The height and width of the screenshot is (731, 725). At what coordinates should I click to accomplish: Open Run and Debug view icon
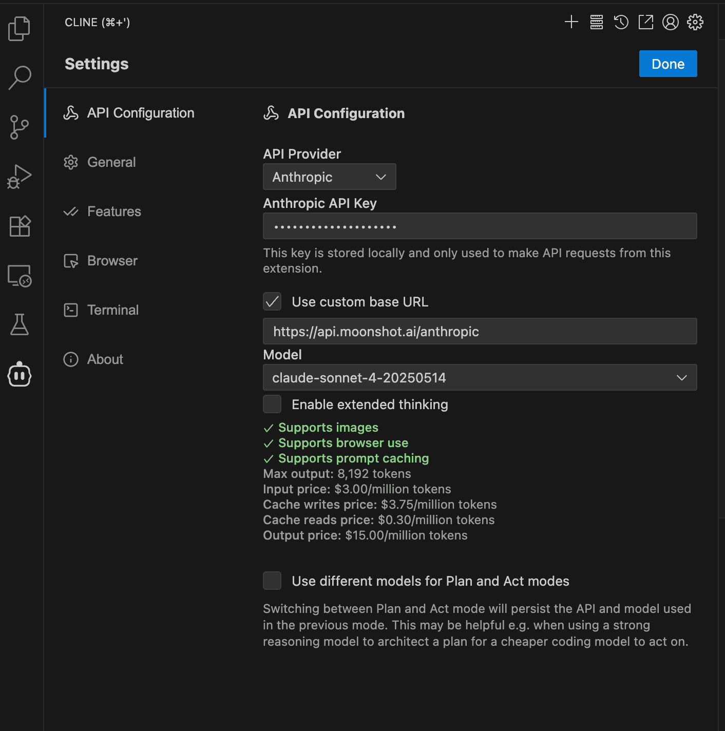tap(20, 177)
